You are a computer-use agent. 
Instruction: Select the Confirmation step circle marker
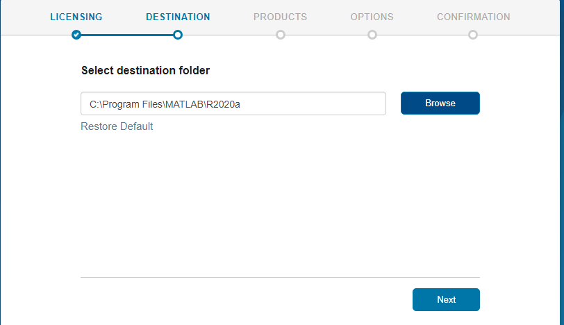click(472, 35)
